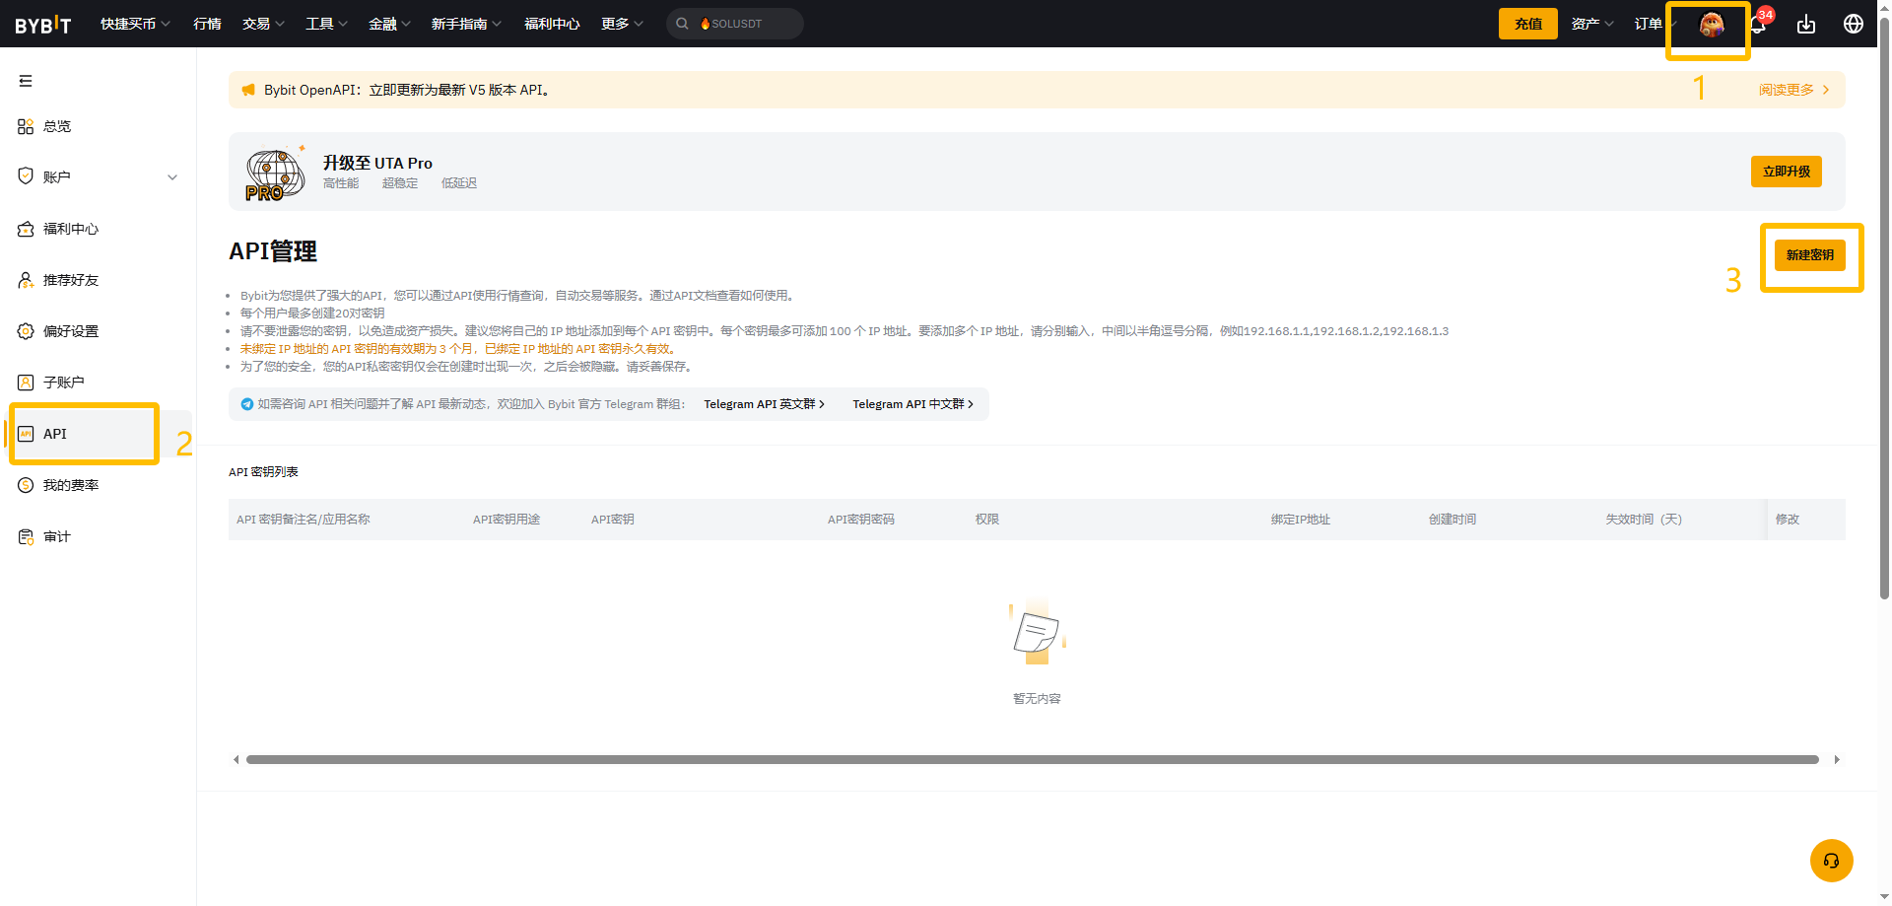Open 行情 markets in top nav

(x=207, y=24)
